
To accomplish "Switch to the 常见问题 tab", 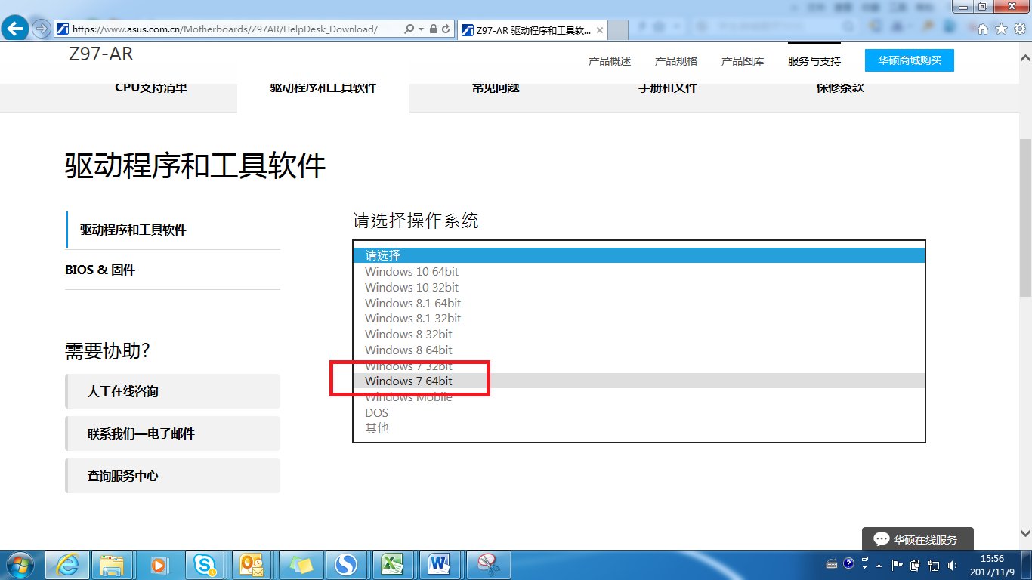I will 496,88.
